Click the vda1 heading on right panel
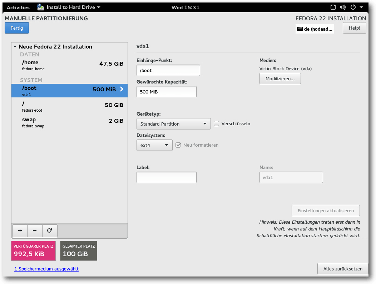Screen dimensions: 376x284 click(143, 46)
